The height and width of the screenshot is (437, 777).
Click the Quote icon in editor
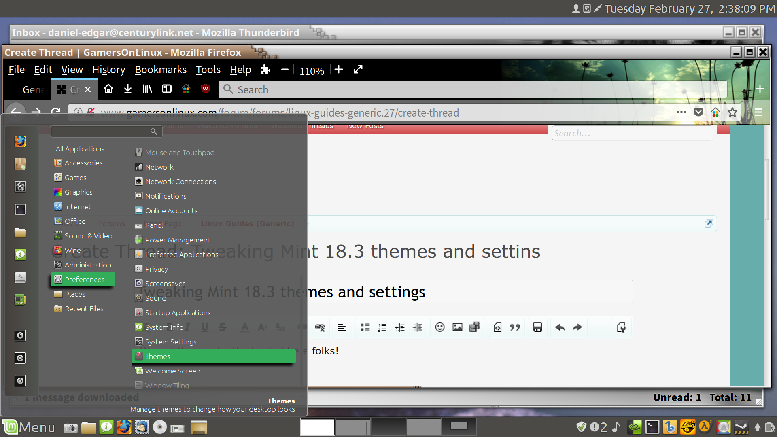(515, 327)
